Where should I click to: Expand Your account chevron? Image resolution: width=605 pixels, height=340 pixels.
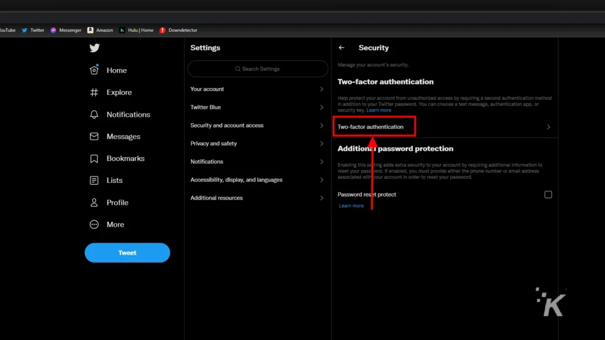pos(321,89)
